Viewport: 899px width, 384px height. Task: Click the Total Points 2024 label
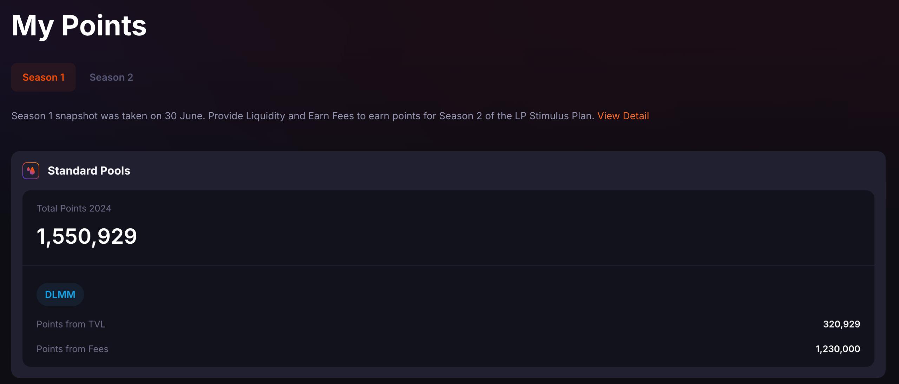coord(74,208)
